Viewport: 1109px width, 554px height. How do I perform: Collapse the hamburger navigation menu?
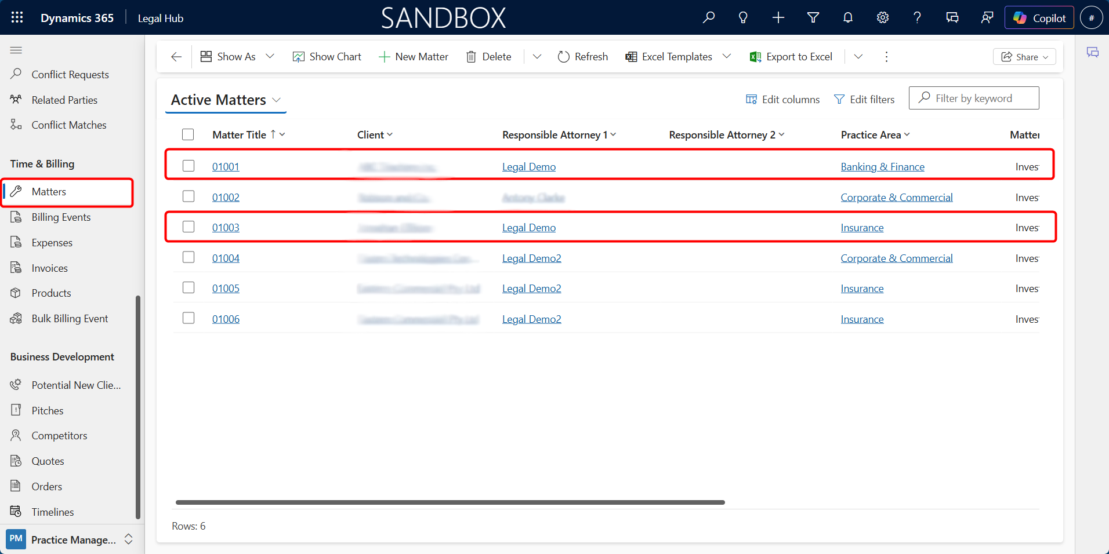[x=16, y=50]
